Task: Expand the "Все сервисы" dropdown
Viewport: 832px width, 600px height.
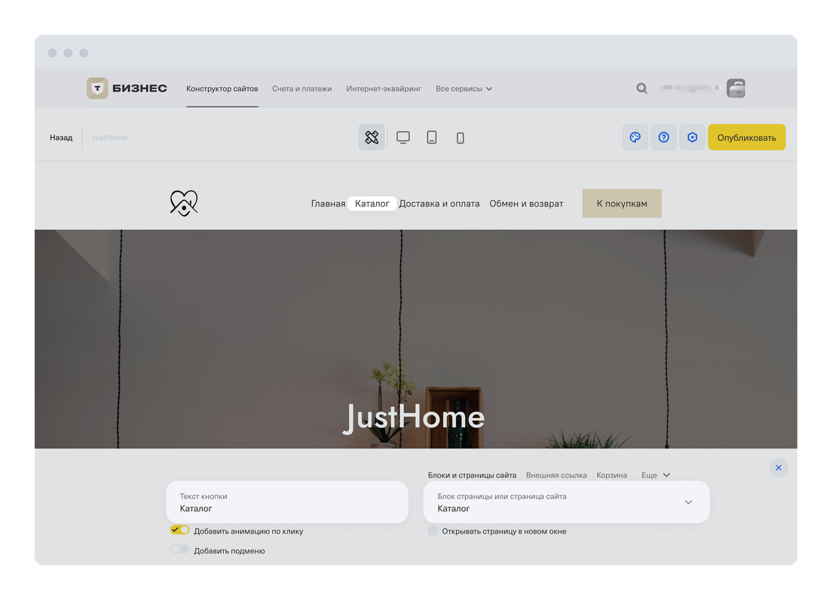Action: [463, 89]
